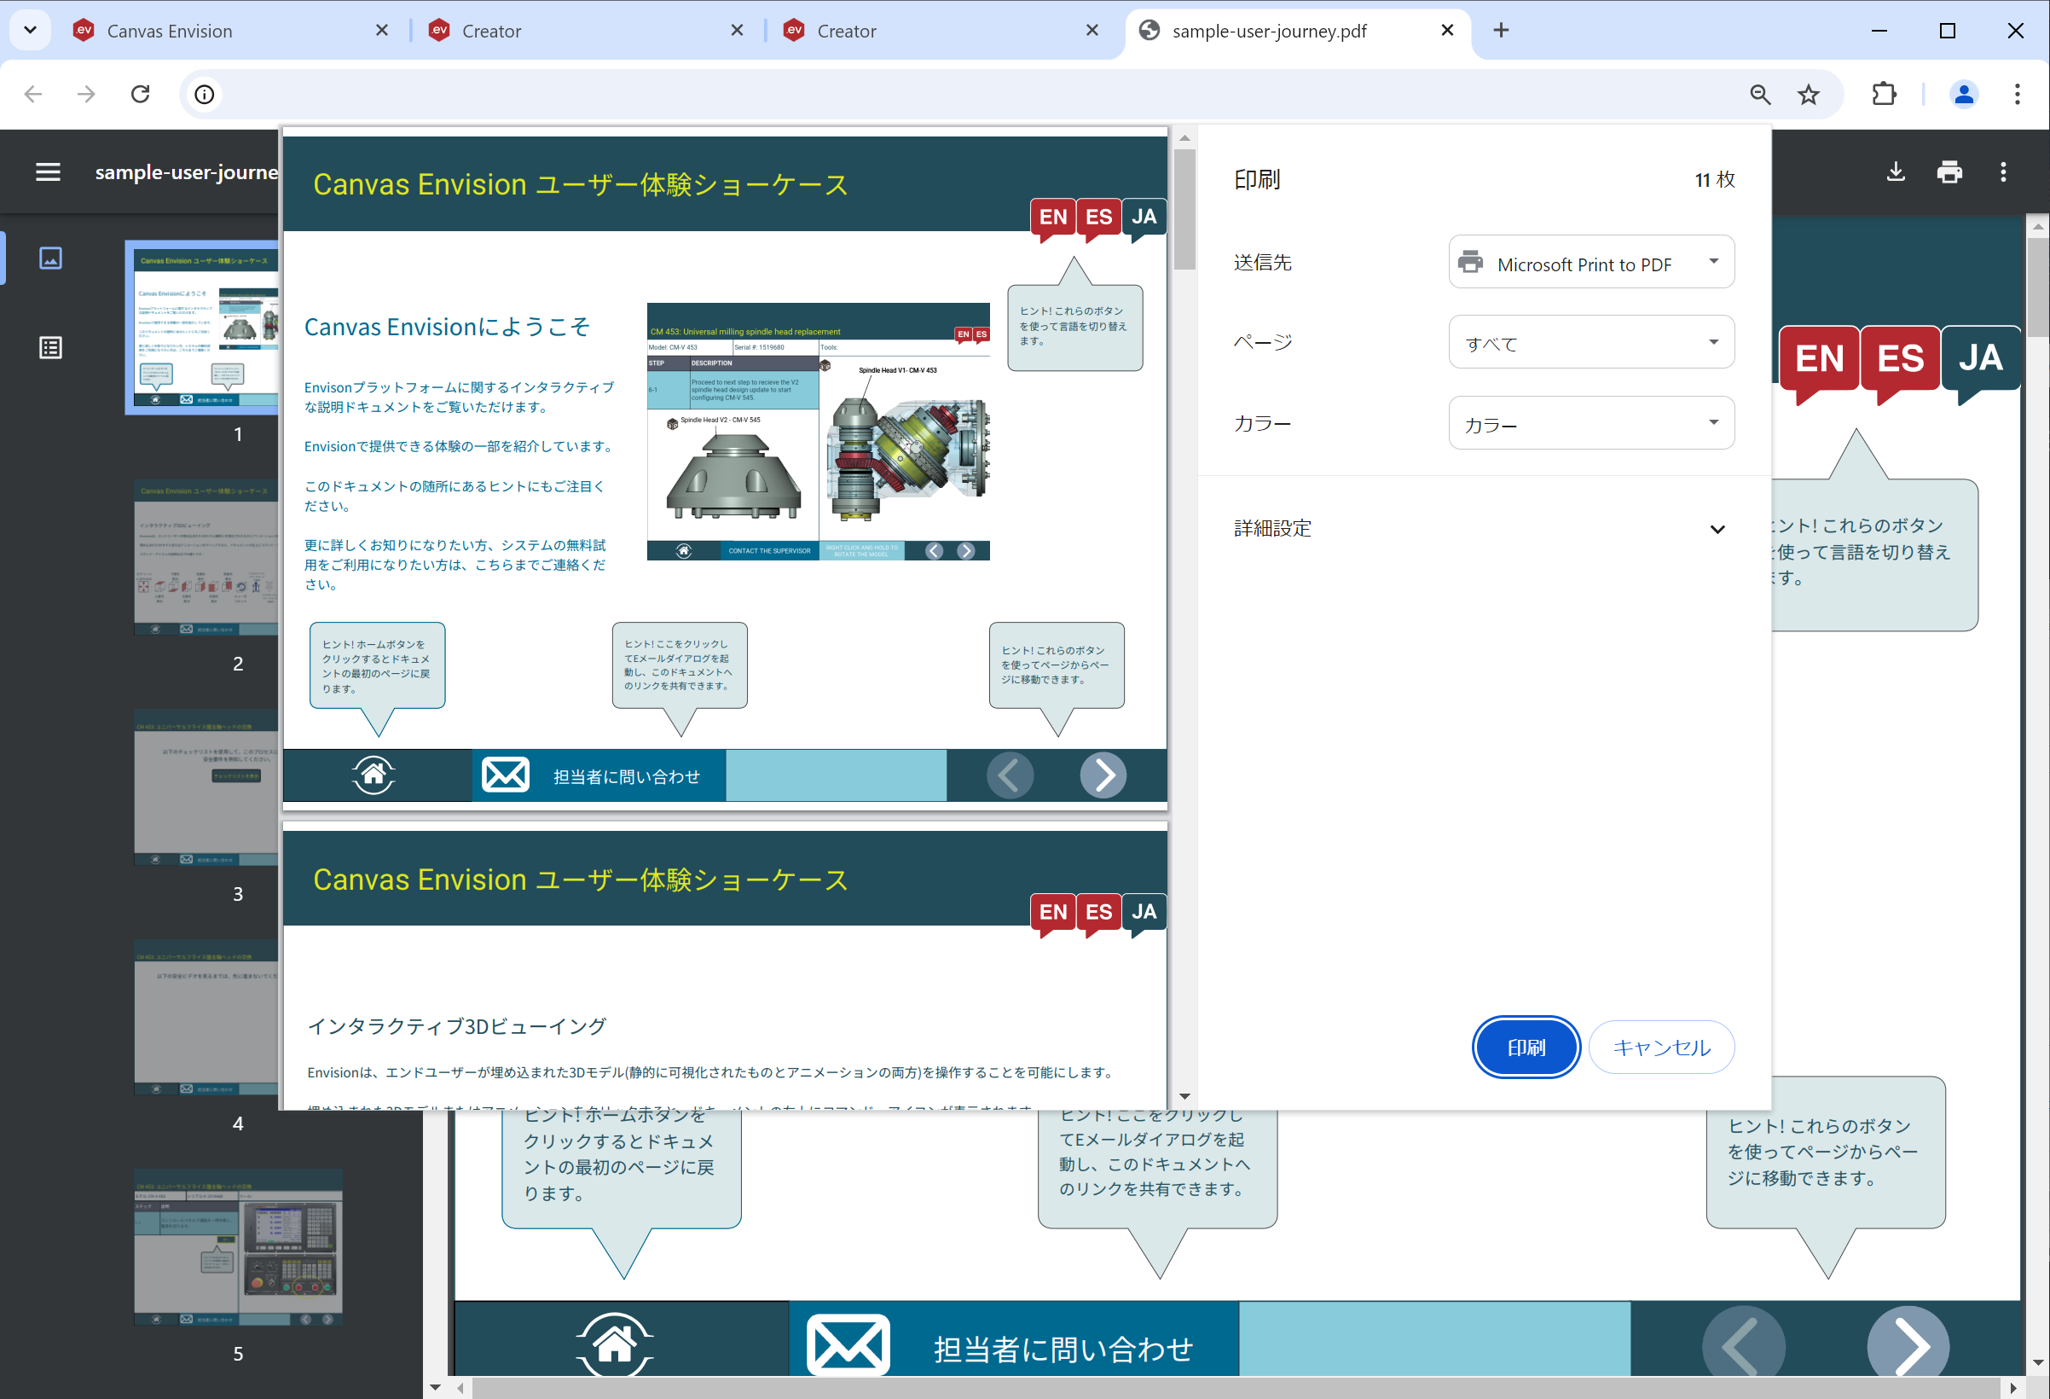
Task: Switch to the Canvas Envision tab
Action: pyautogui.click(x=229, y=31)
